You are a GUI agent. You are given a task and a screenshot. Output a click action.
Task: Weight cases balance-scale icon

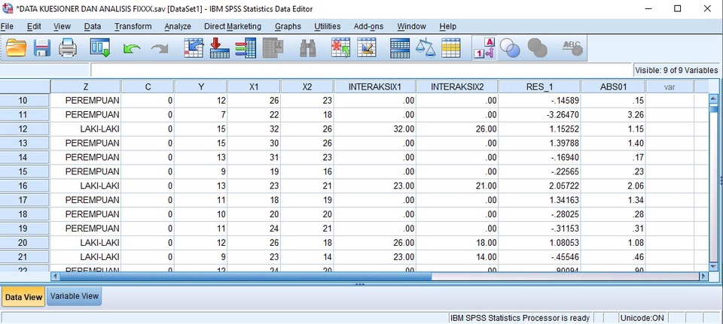click(x=425, y=48)
